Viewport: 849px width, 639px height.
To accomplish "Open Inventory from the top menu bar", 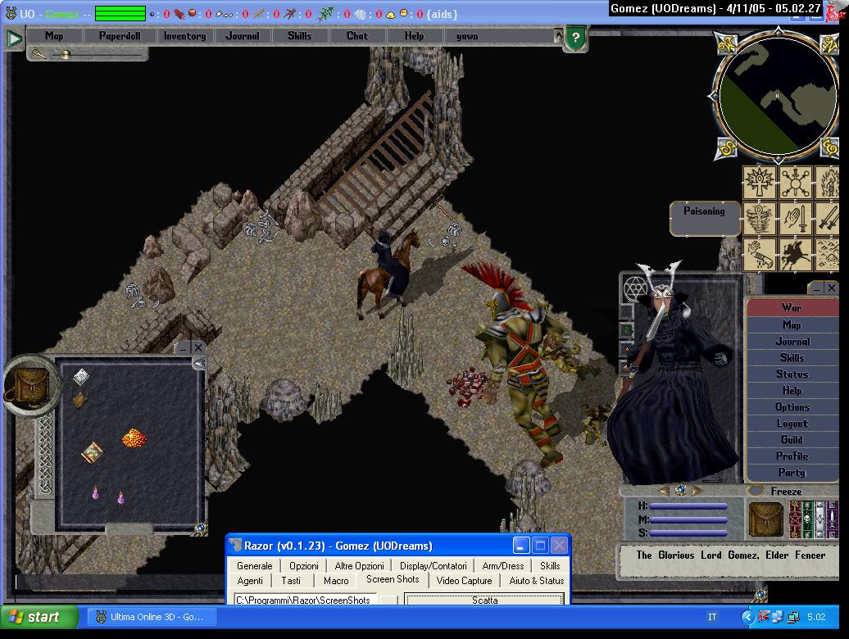I will point(185,36).
